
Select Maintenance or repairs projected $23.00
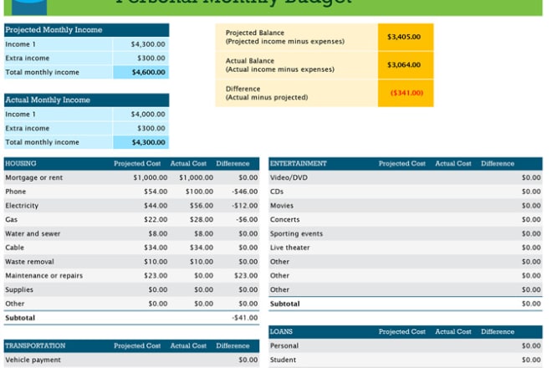156,276
